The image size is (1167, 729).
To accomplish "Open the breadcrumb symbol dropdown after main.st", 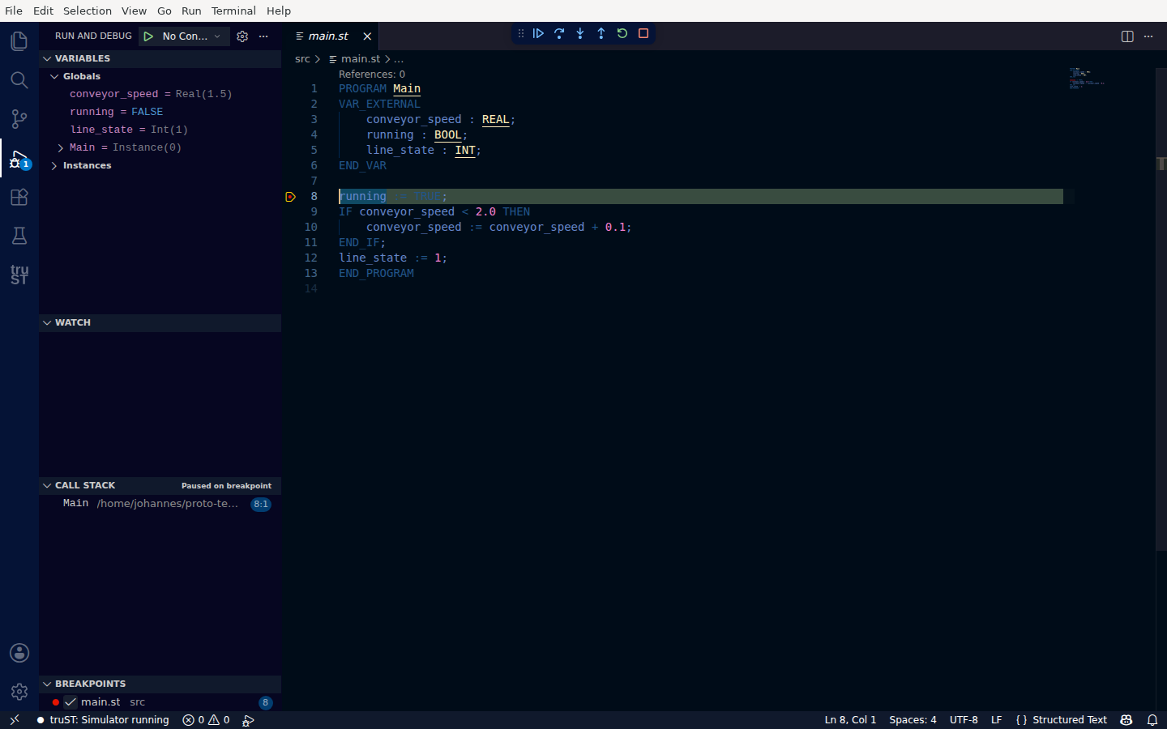I will 399,59.
